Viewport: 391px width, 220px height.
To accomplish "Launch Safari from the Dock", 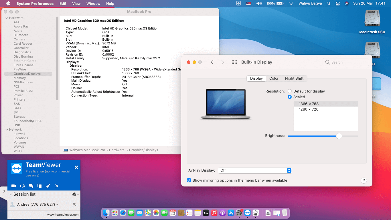I will pyautogui.click(x=123, y=213).
